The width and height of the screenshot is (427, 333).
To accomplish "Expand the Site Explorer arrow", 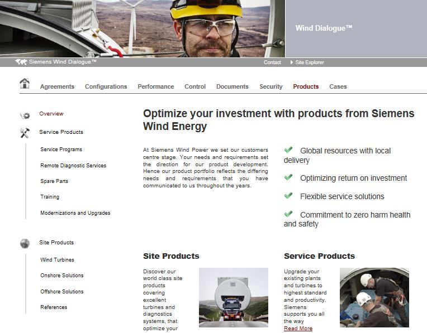I will pyautogui.click(x=292, y=62).
